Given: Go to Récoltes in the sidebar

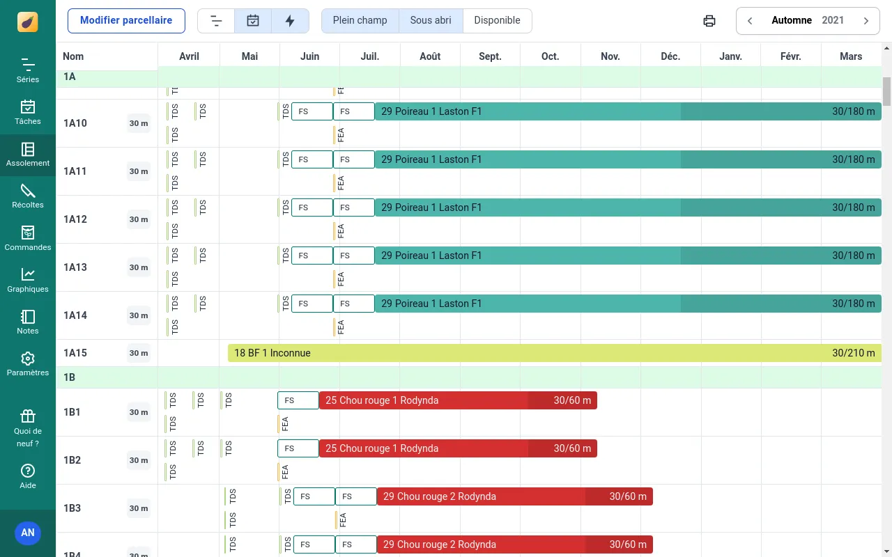Looking at the screenshot, I should pos(28,196).
